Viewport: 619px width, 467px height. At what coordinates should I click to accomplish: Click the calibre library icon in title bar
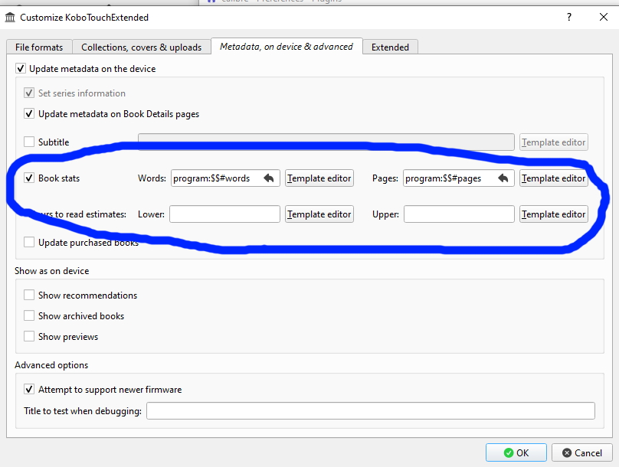click(x=10, y=18)
